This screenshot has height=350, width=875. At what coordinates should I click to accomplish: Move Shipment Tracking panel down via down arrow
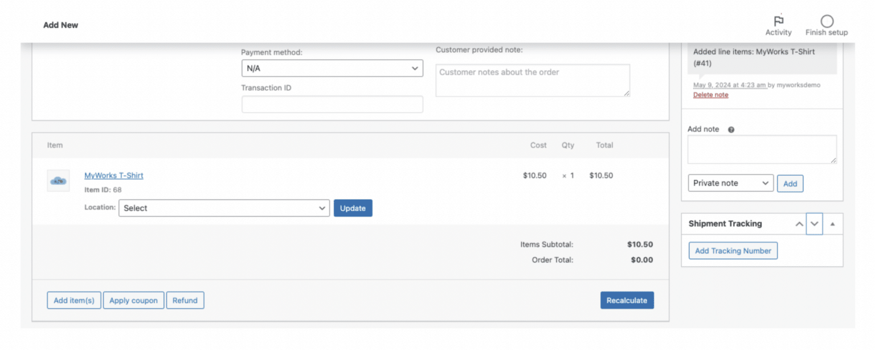814,224
